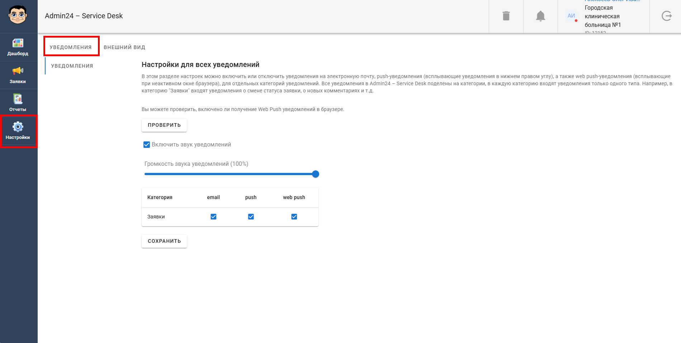Open the Заявки megaphone icon
The image size is (681, 343).
[x=18, y=71]
